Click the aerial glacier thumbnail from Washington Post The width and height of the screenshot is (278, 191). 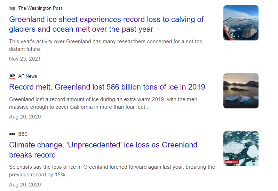[241, 23]
